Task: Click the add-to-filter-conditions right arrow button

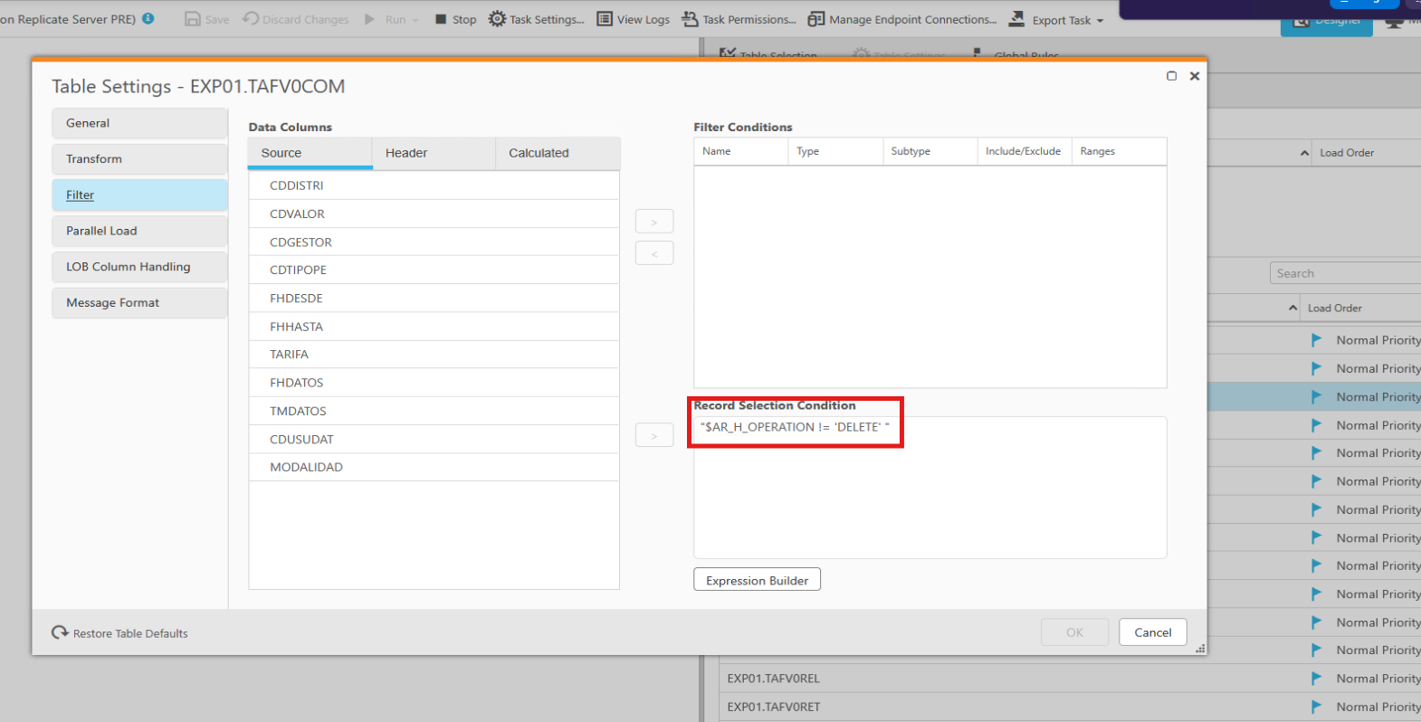Action: [x=654, y=222]
